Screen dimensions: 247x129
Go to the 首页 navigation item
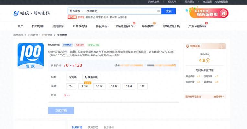click(20, 26)
